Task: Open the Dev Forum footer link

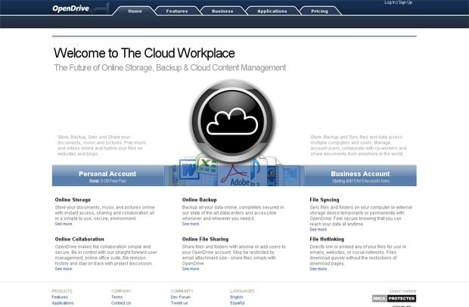Action: (180, 297)
